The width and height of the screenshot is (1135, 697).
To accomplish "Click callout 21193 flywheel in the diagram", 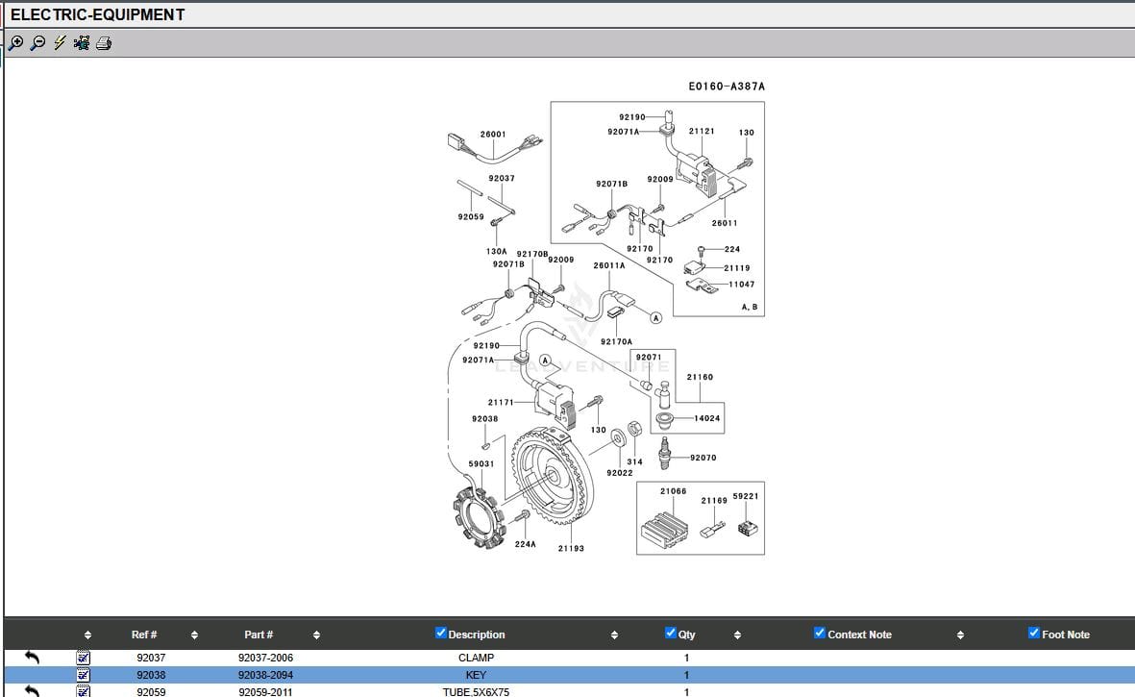I will coord(571,548).
